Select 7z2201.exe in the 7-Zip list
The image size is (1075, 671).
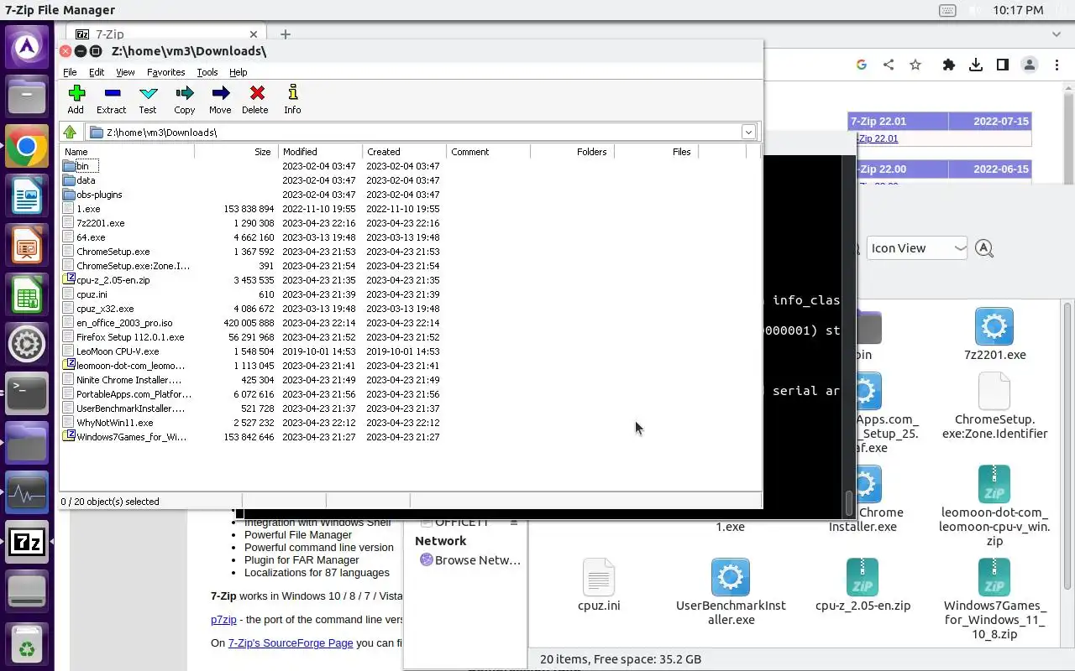pyautogui.click(x=100, y=223)
